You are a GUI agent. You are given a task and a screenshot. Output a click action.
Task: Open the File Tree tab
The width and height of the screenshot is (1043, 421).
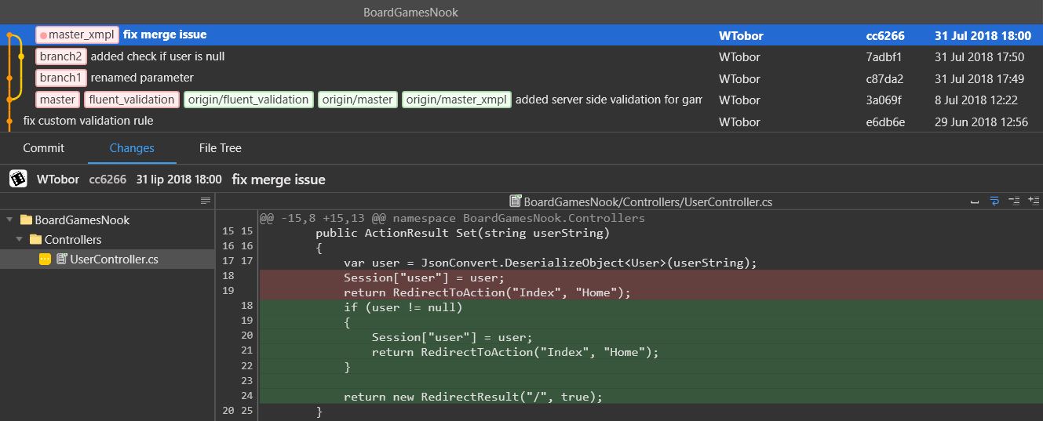coord(220,148)
